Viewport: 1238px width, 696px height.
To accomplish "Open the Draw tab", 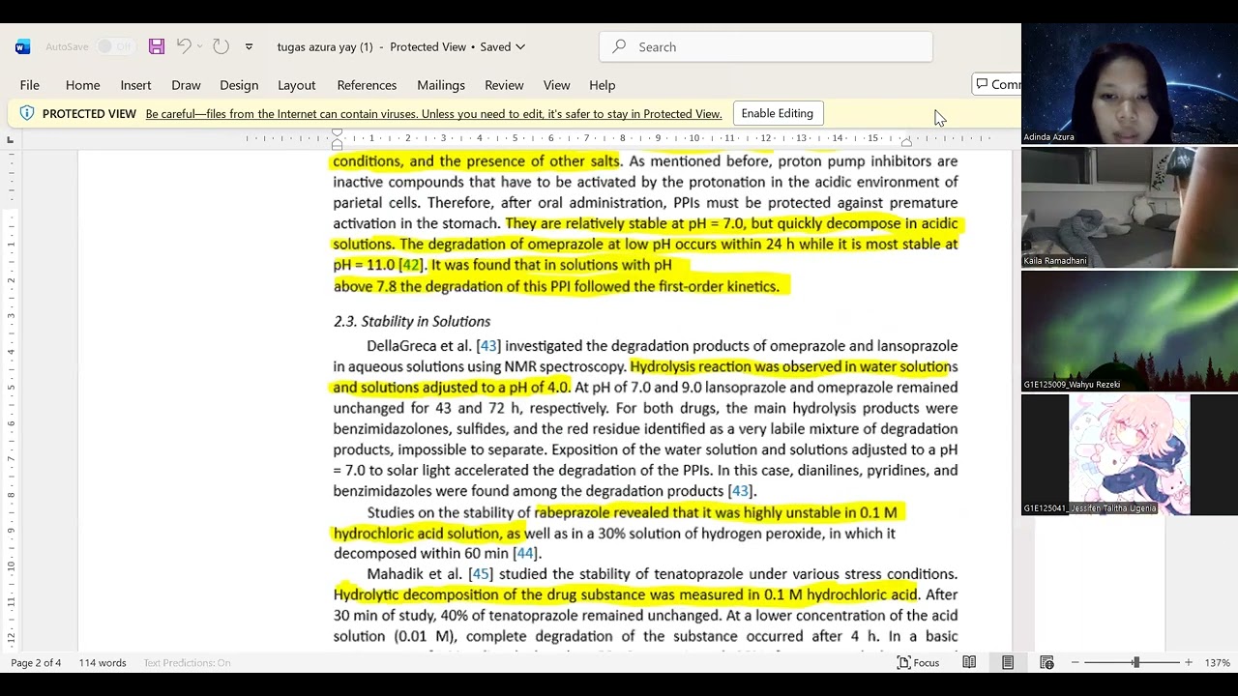I will coord(186,85).
